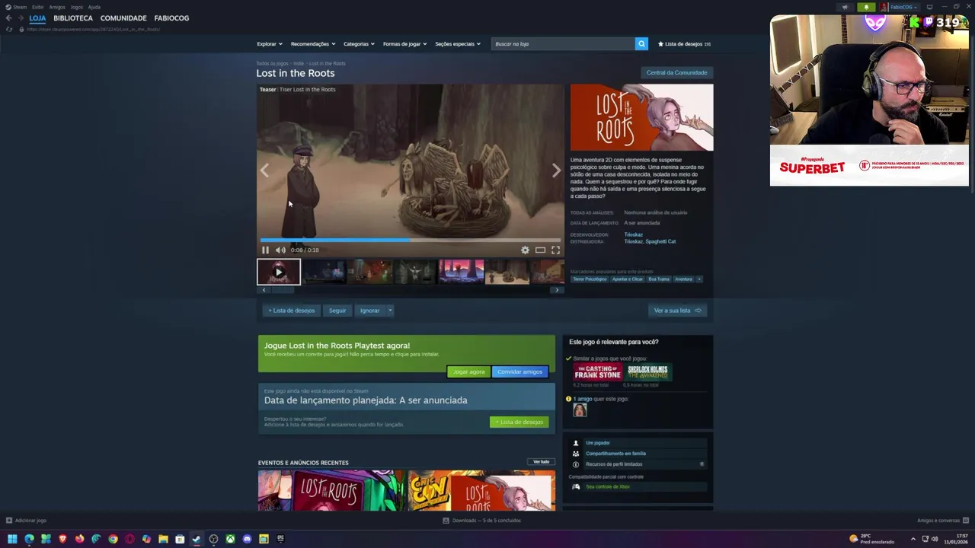Open the 'Apontar e Clicar' tag
The width and height of the screenshot is (975, 548).
pyautogui.click(x=627, y=279)
